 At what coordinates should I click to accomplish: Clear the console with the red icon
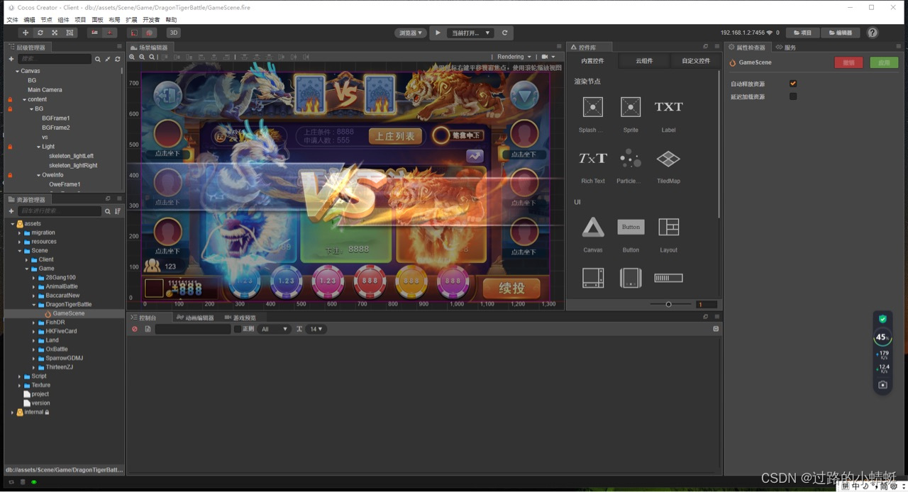point(135,329)
